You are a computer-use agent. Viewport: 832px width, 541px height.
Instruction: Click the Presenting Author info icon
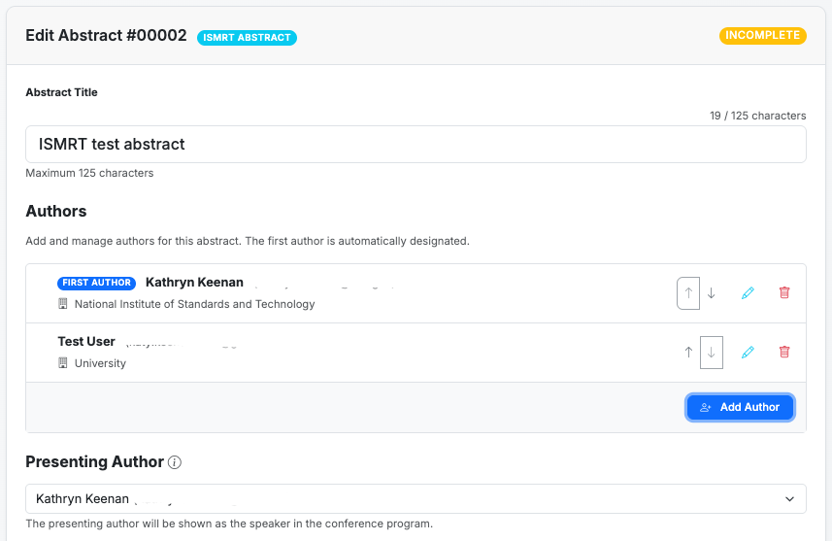[x=175, y=462]
